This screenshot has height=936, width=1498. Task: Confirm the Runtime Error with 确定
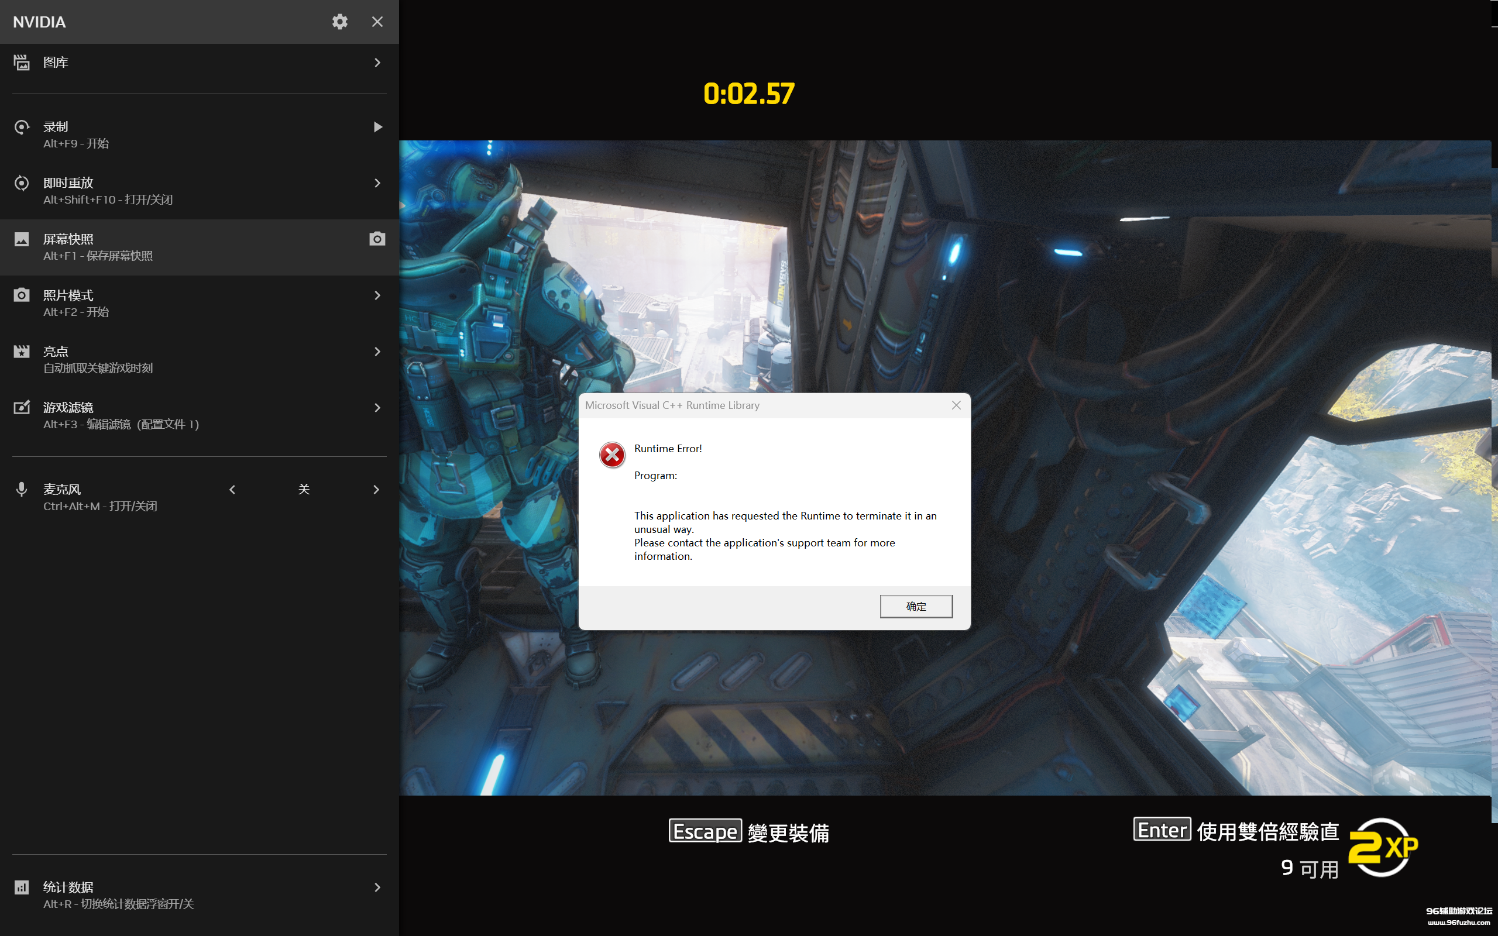[x=916, y=606]
